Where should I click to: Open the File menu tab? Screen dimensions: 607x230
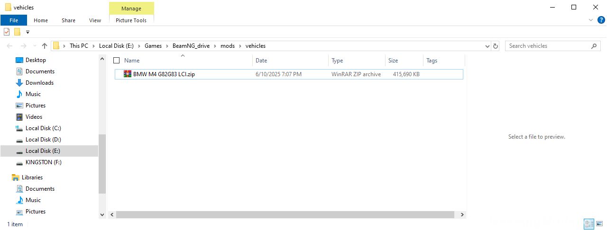[13, 20]
